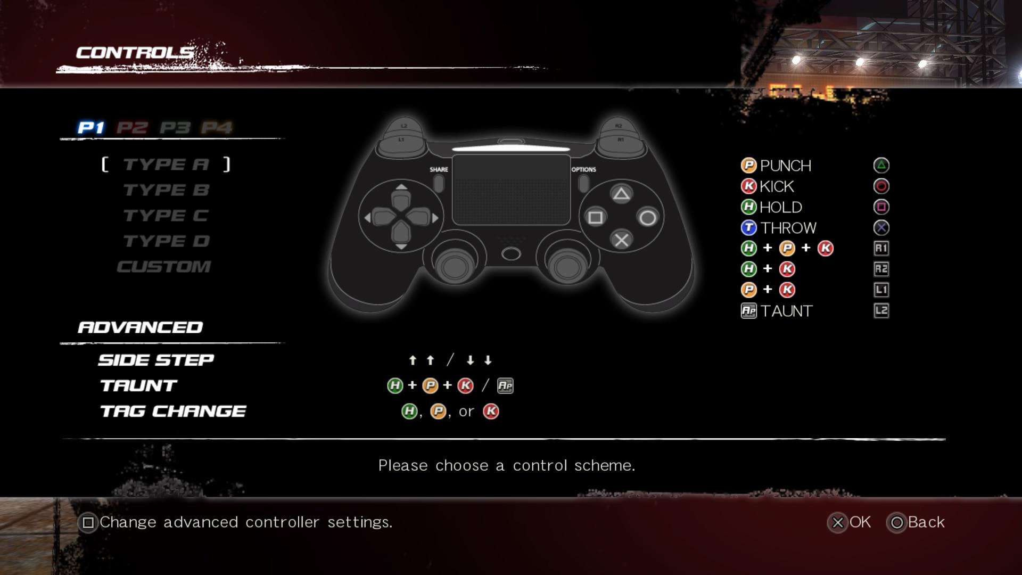Select the TAUNT icon in controls

(x=746, y=311)
